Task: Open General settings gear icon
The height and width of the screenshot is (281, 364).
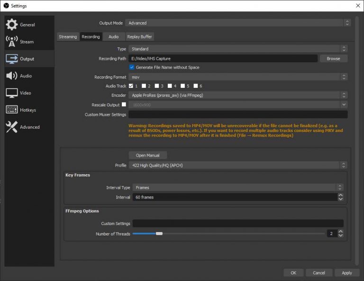Action: (x=12, y=25)
